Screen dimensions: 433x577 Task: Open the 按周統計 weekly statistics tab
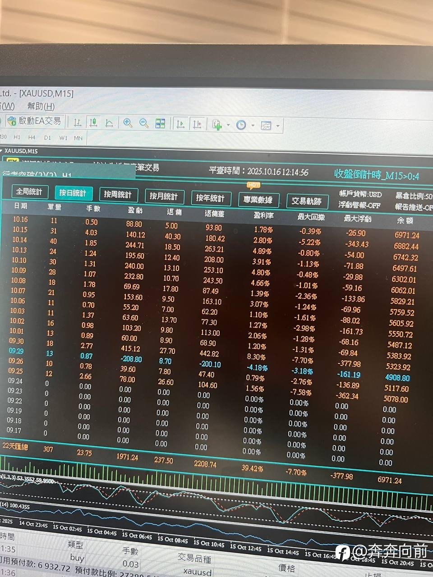[118, 194]
